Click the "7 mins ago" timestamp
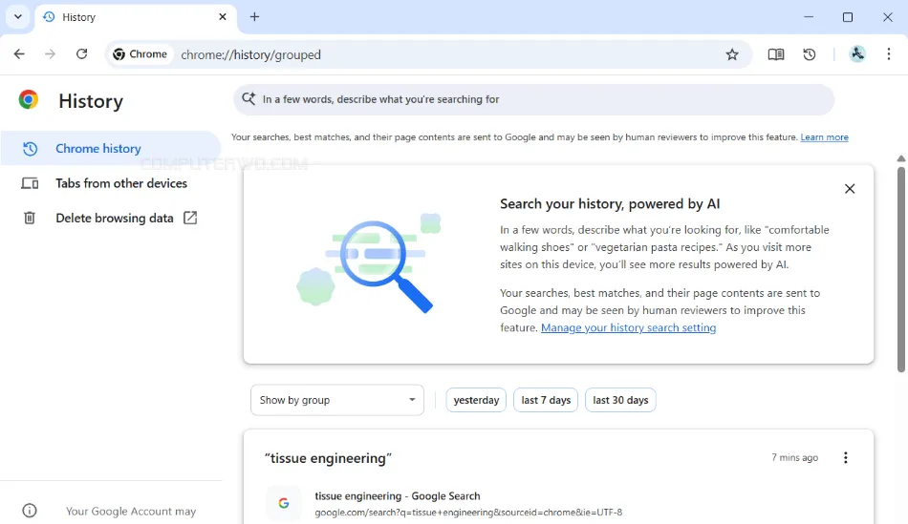This screenshot has height=524, width=908. pos(794,457)
